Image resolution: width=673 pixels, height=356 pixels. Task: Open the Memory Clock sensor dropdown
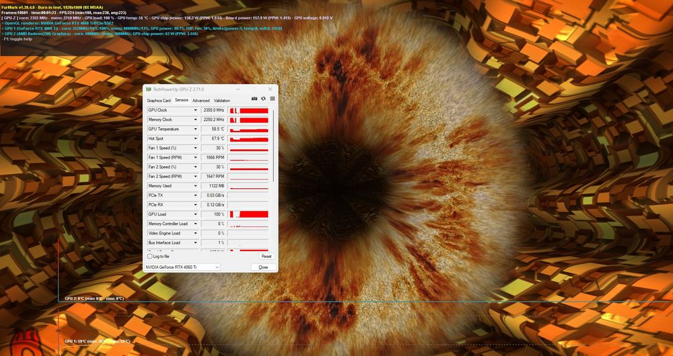click(195, 120)
